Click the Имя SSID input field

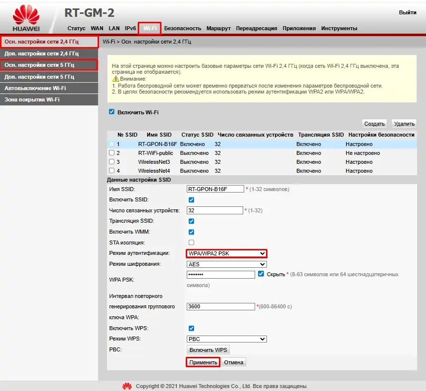coord(215,189)
